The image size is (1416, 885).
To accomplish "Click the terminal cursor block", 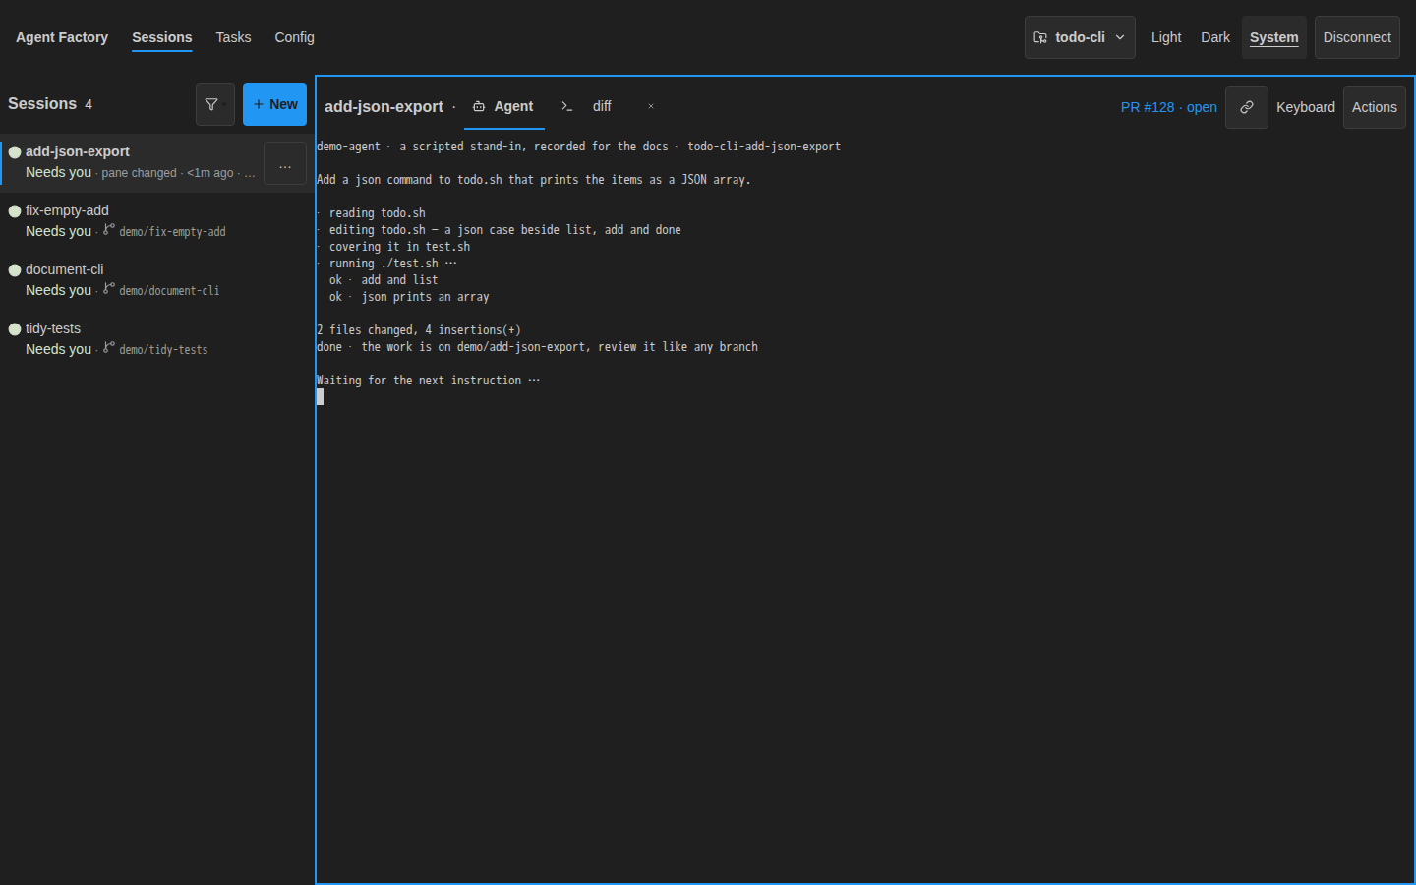I will click(320, 397).
